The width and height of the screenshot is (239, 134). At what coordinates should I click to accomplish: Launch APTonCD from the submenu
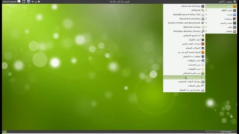(184, 10)
